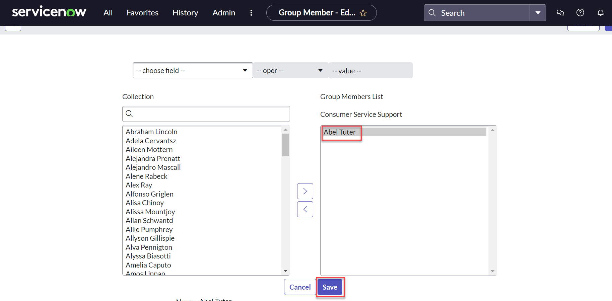Open the help question mark icon
Image resolution: width=612 pixels, height=301 pixels.
click(x=580, y=13)
